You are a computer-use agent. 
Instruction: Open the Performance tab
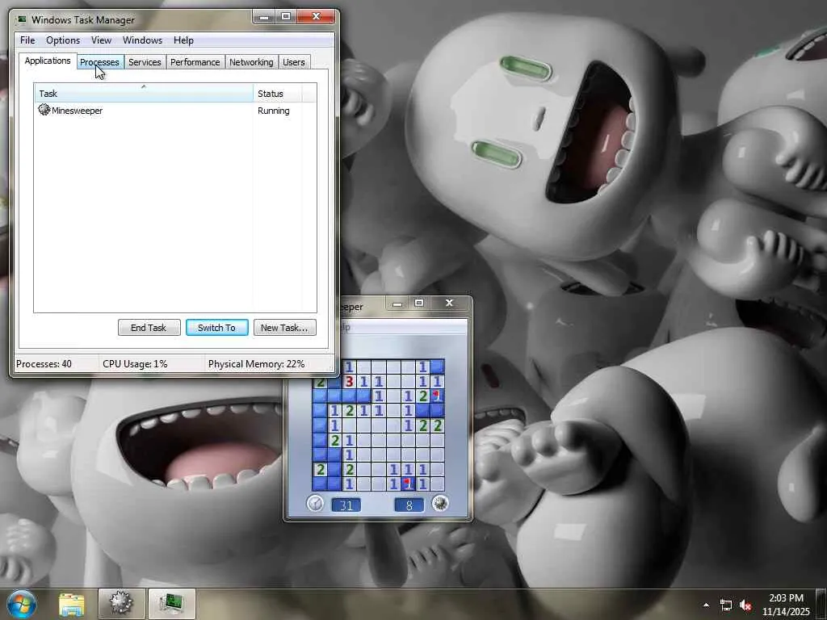click(x=195, y=62)
